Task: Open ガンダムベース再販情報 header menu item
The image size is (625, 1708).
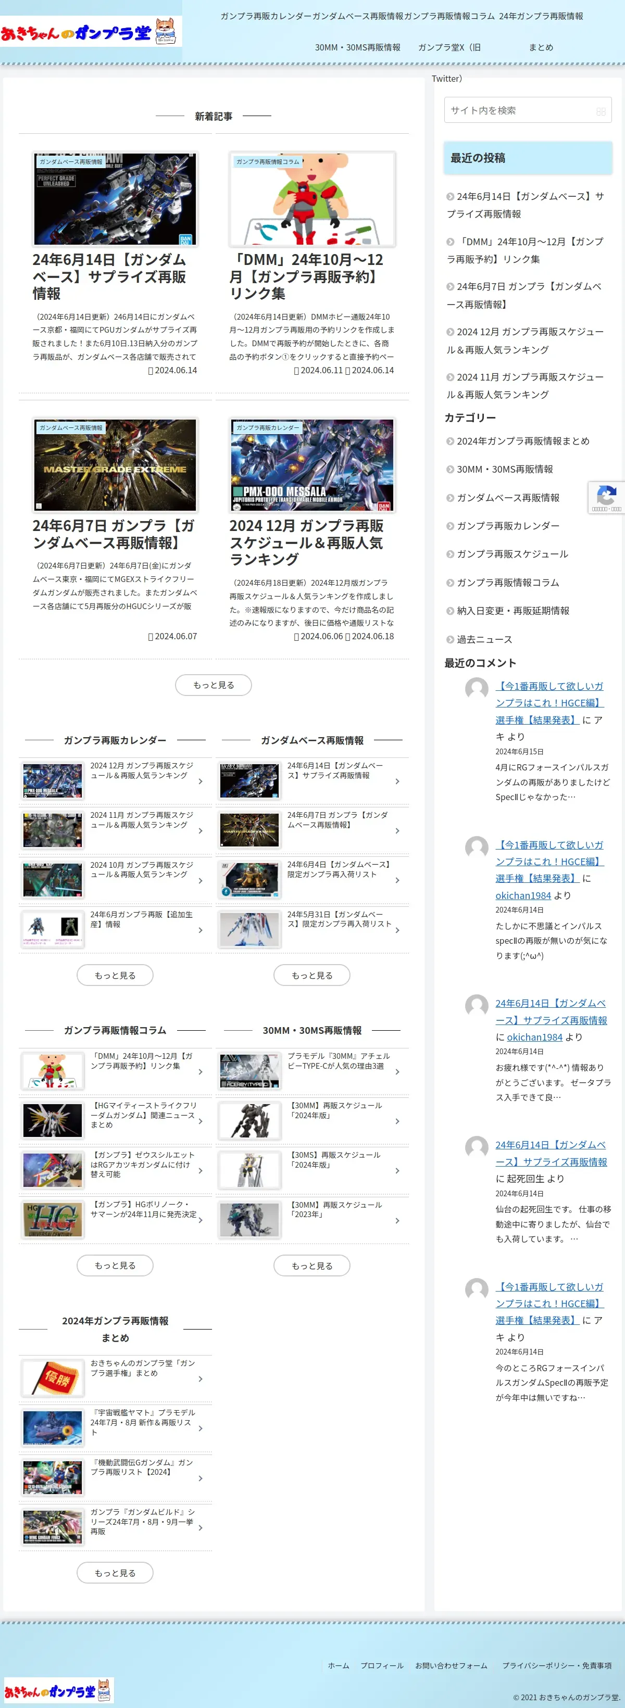Action: [358, 16]
